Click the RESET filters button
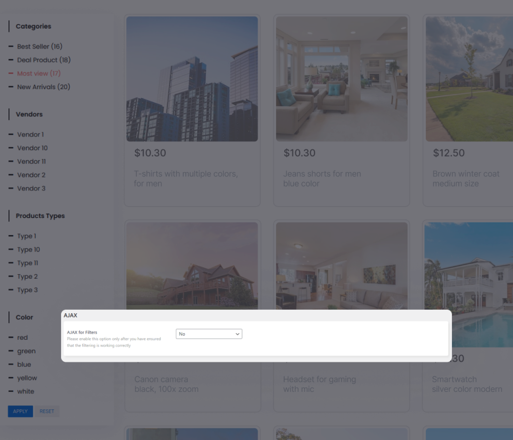 pyautogui.click(x=47, y=411)
